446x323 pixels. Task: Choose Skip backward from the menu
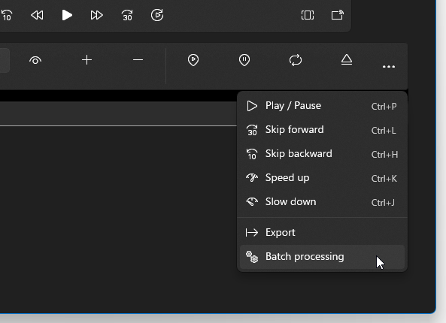point(322,154)
